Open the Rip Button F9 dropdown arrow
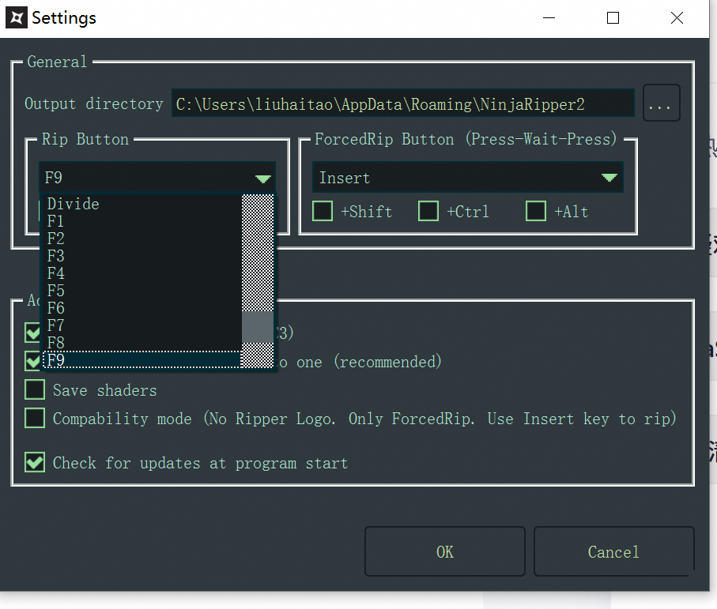Screen dimensions: 717x609 [x=263, y=179]
